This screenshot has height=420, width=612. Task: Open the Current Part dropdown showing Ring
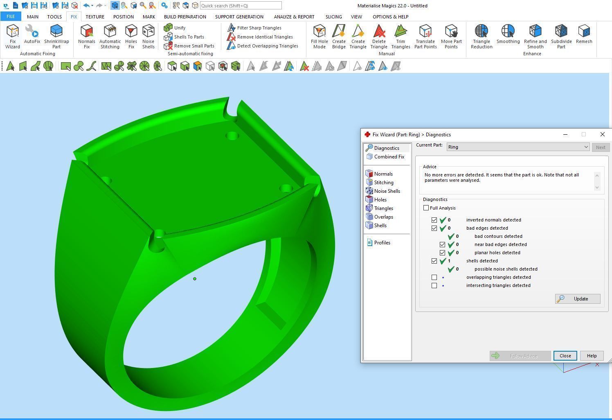[x=518, y=147]
